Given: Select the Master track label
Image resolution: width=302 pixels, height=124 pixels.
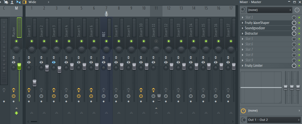Looking at the screenshot, I should point(14,32).
